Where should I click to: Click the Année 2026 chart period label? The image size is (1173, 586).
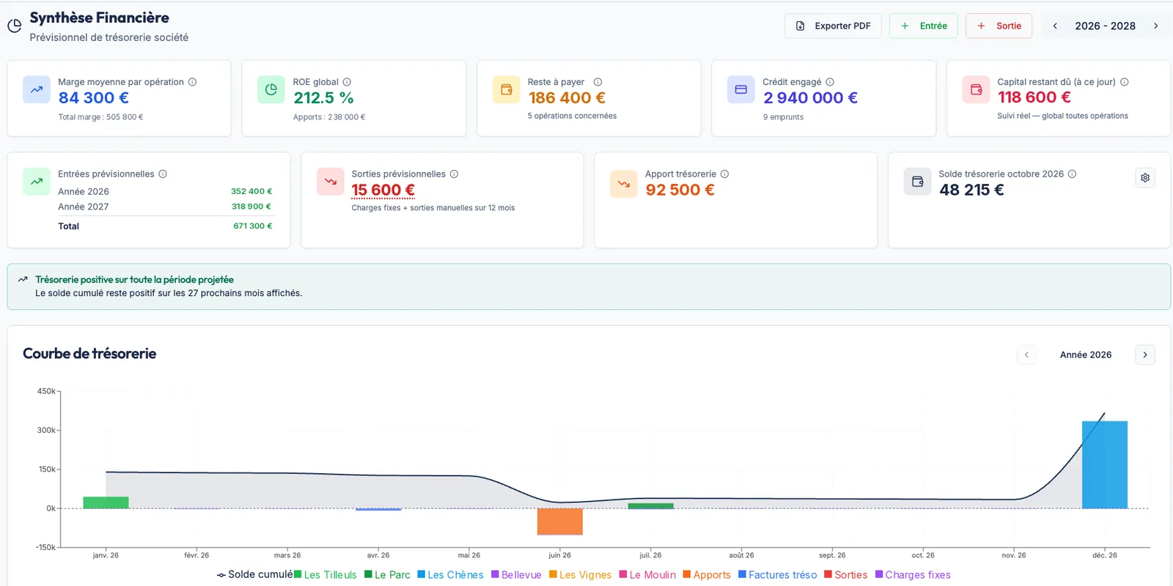1086,355
